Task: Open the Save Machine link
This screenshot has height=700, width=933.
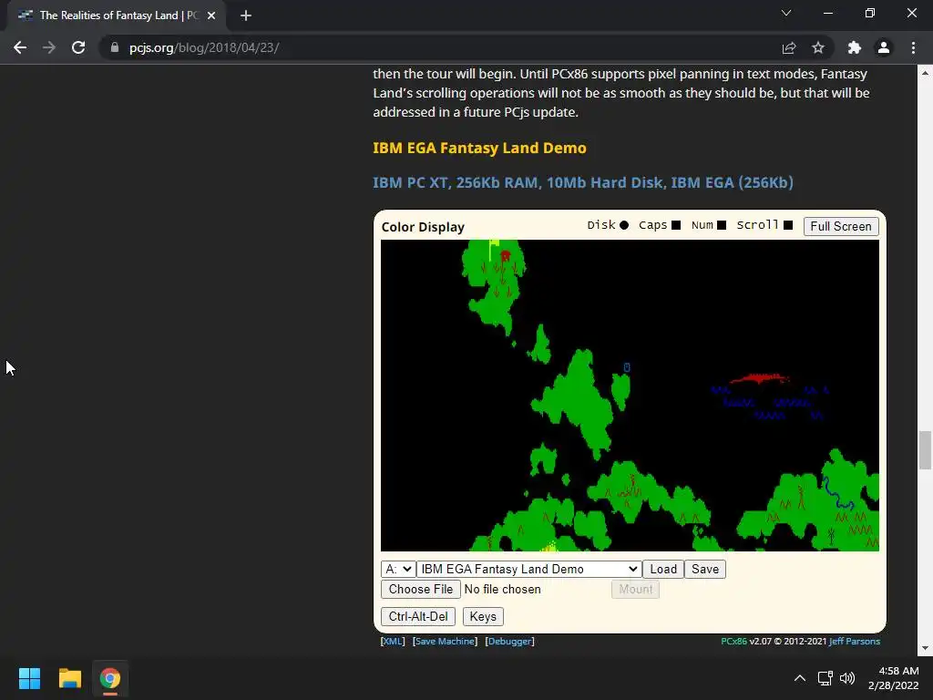Action: (x=445, y=641)
